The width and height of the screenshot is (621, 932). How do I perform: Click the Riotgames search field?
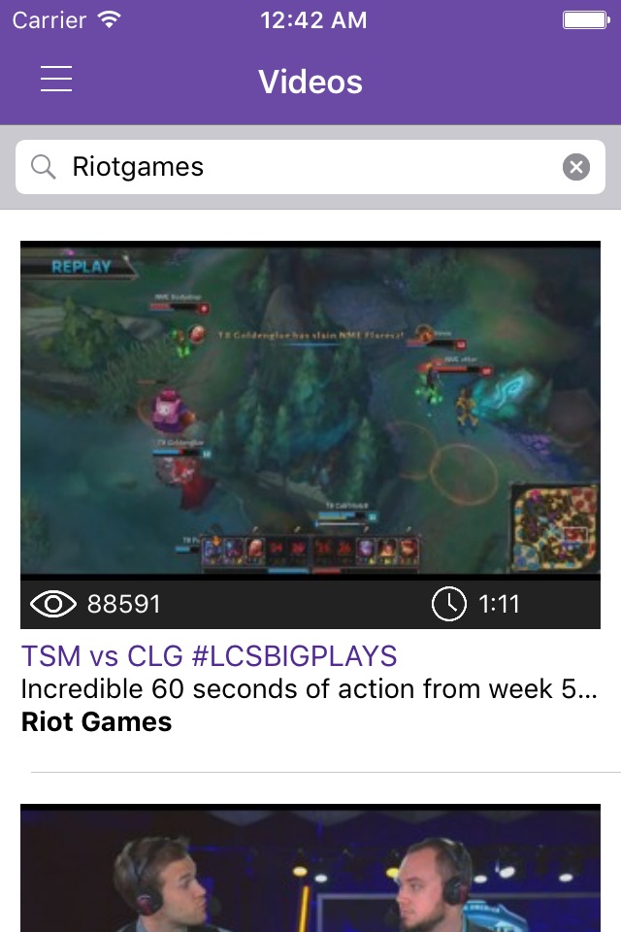point(310,167)
